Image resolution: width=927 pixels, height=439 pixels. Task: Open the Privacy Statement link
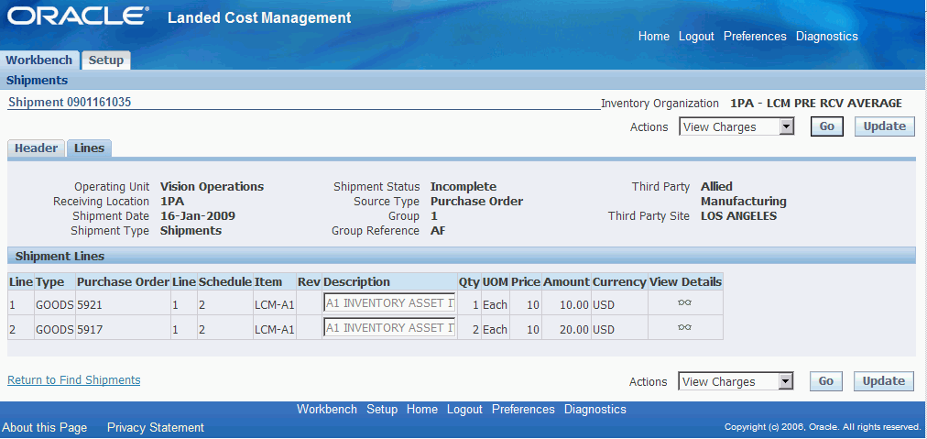click(156, 427)
